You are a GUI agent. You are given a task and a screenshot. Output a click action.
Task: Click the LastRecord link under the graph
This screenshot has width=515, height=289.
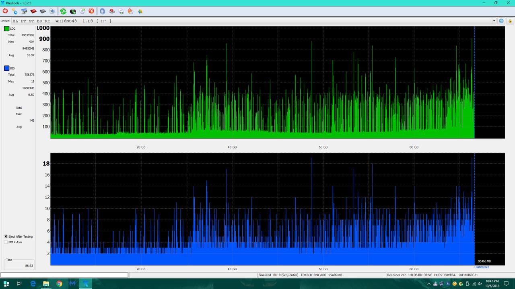(482, 267)
